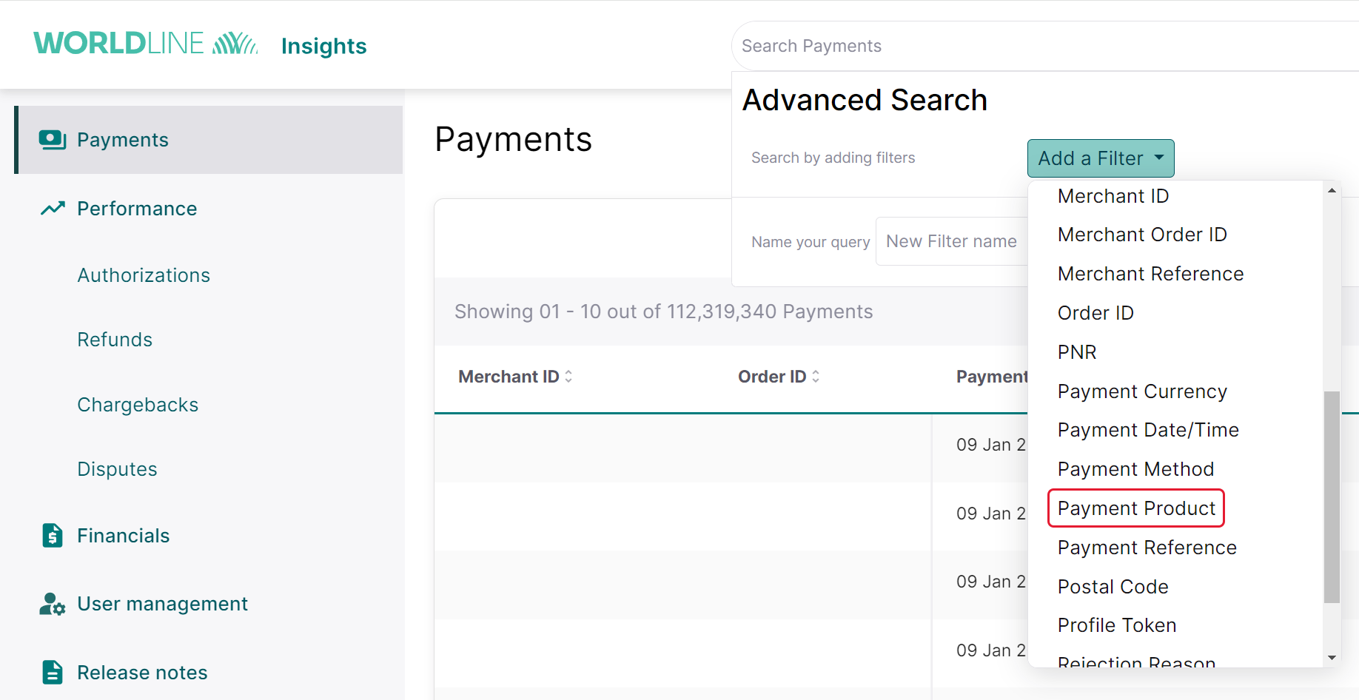The width and height of the screenshot is (1359, 700).
Task: Click the sort icon next to Merchant ID
Action: (x=568, y=376)
